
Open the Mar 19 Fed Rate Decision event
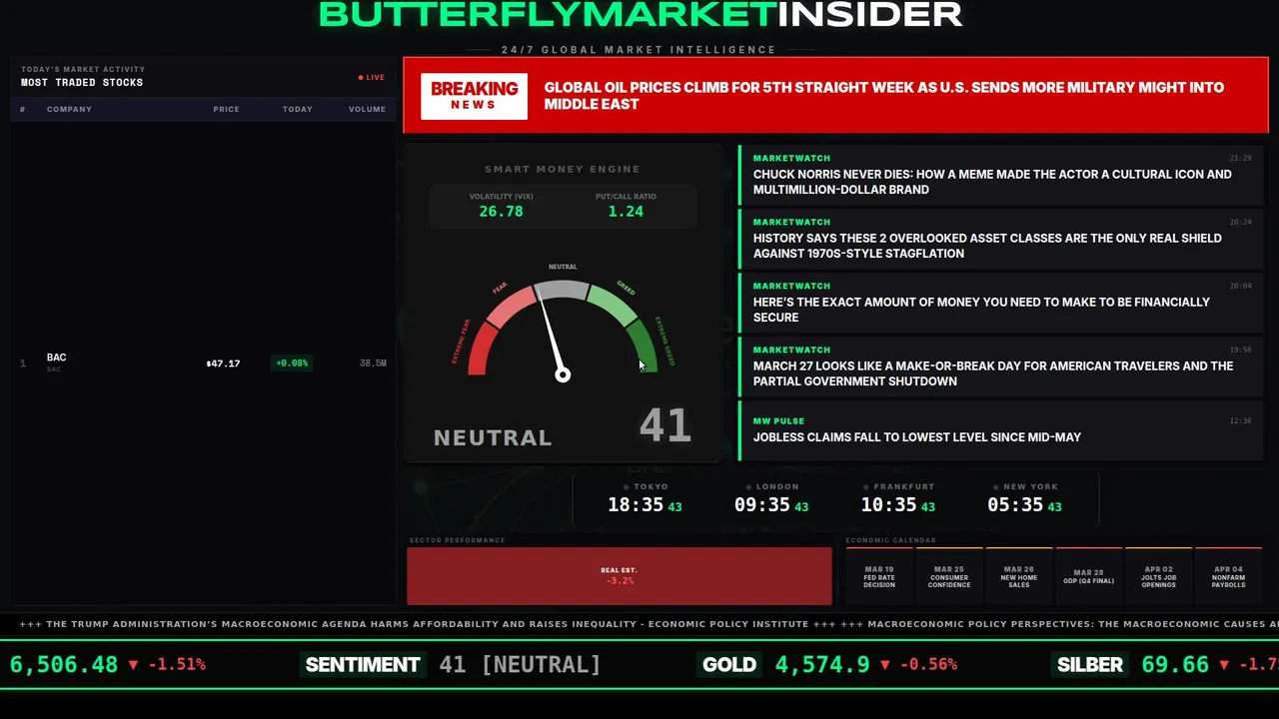pyautogui.click(x=879, y=576)
